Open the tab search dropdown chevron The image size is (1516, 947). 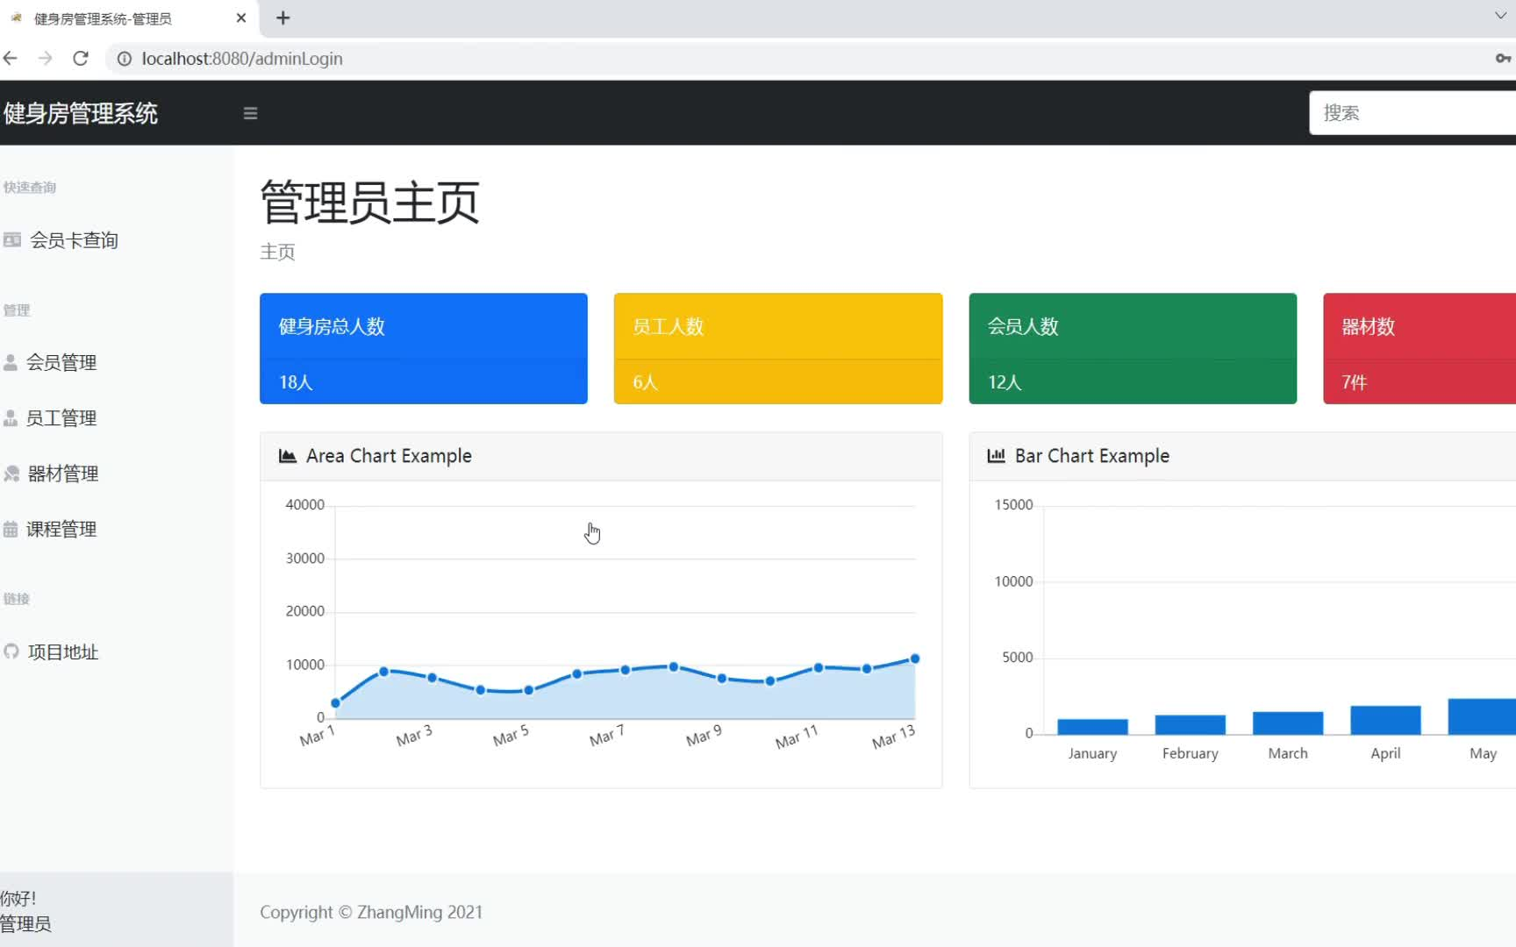[x=1500, y=16]
